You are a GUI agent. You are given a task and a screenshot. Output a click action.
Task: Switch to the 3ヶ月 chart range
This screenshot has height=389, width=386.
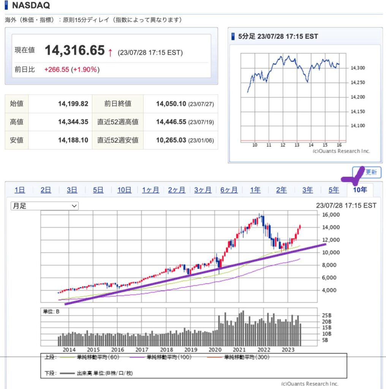(202, 190)
